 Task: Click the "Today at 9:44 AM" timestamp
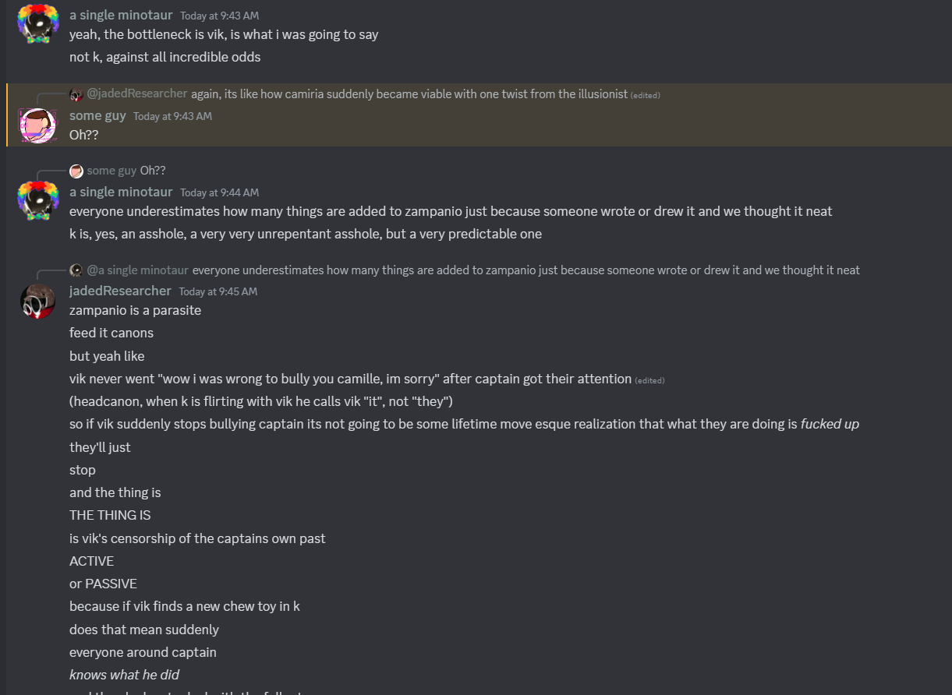click(x=219, y=192)
